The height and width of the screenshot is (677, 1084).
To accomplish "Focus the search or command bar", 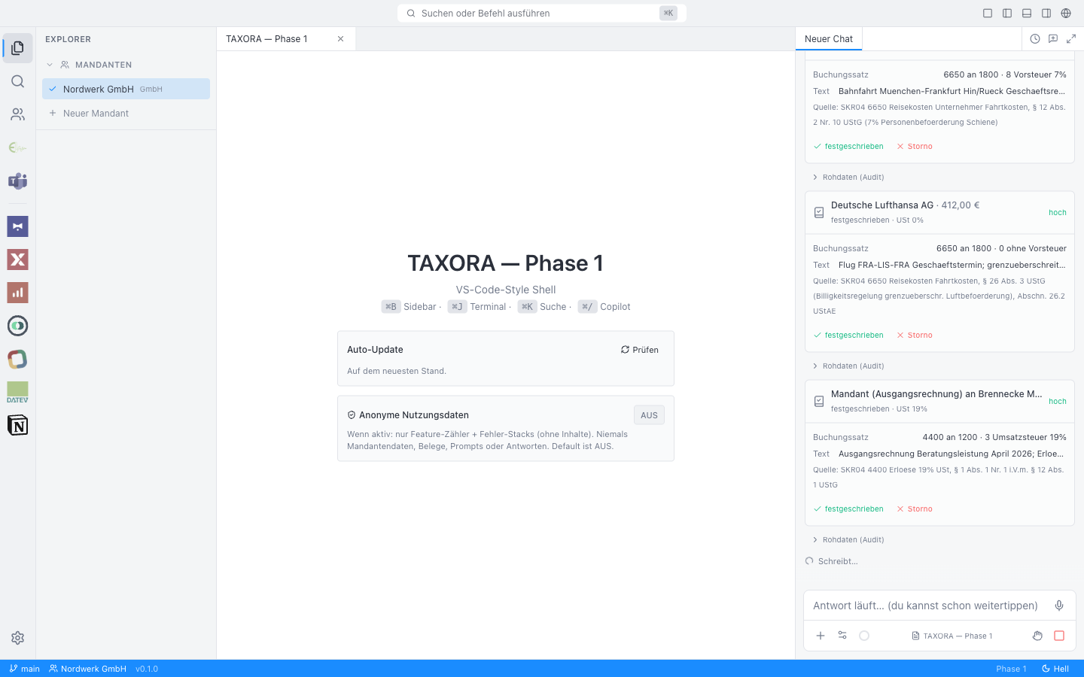I will pyautogui.click(x=542, y=13).
